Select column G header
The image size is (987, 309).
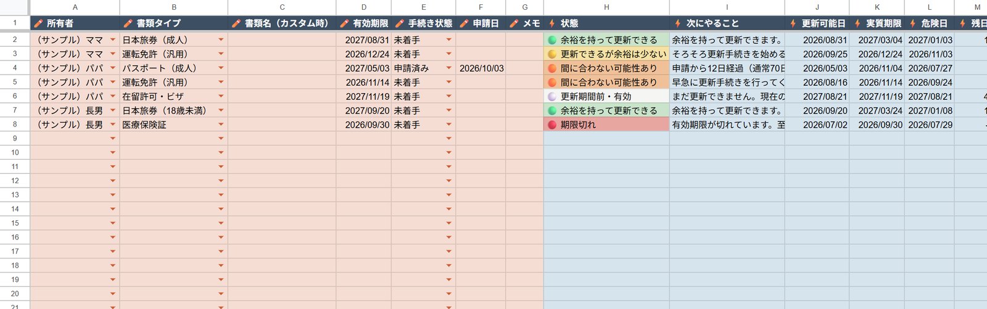point(525,7)
